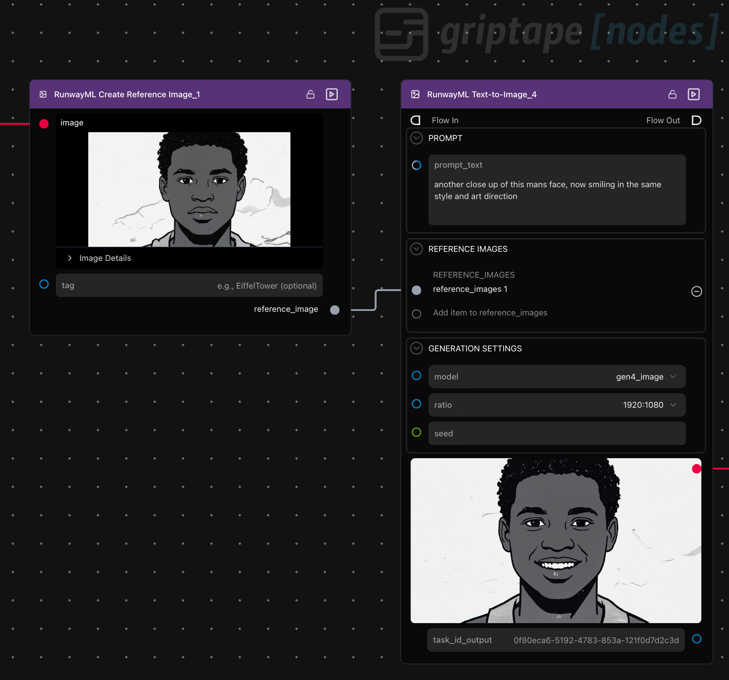This screenshot has width=729, height=680.
Task: Click image icon in Create Reference Image_1 header
Action: tap(43, 94)
